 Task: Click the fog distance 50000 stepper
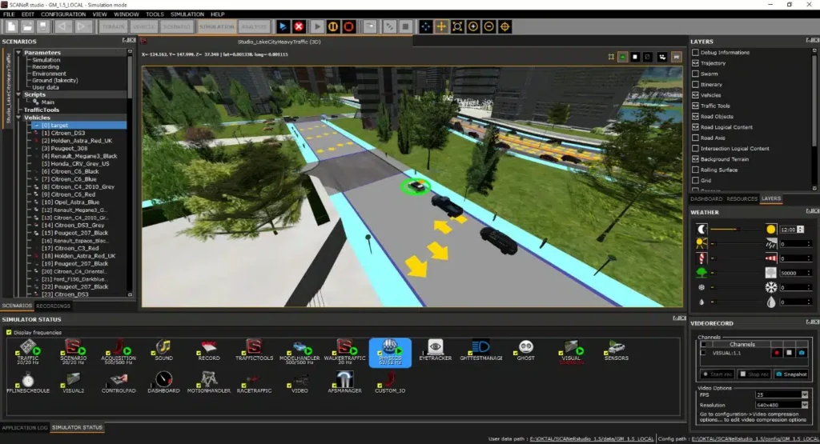(809, 273)
